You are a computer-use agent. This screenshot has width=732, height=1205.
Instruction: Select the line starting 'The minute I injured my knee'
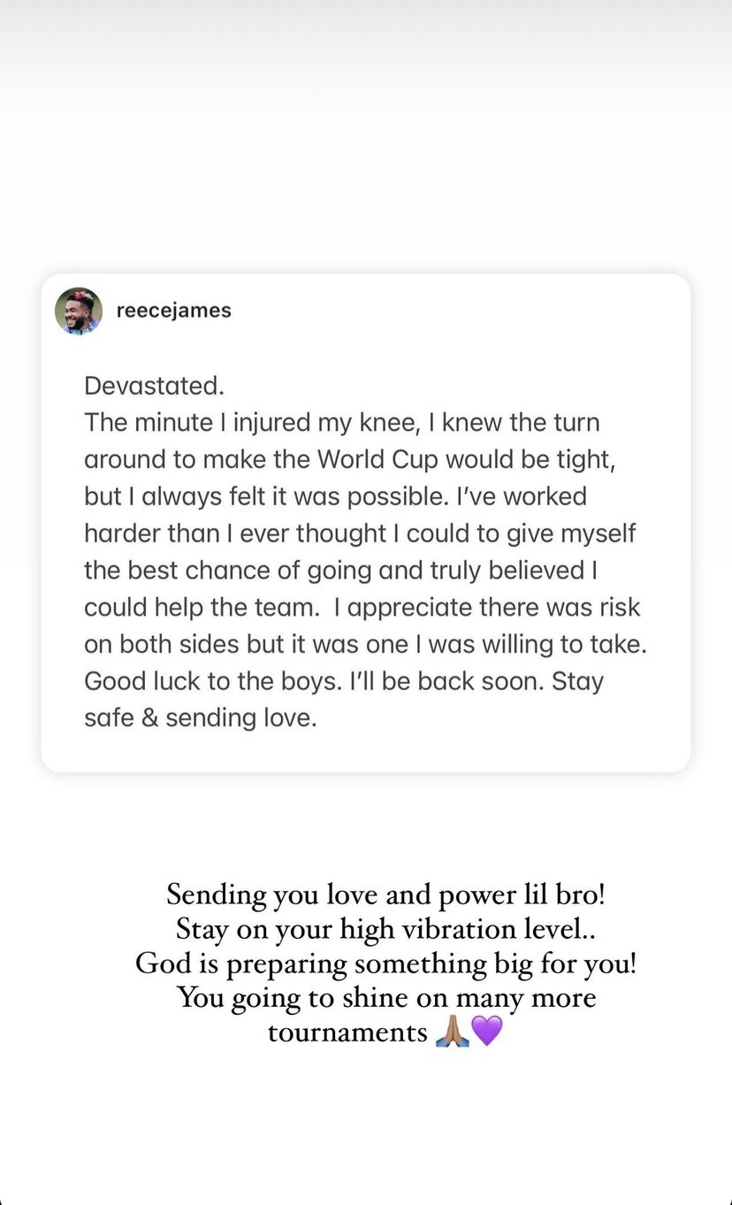click(x=342, y=423)
